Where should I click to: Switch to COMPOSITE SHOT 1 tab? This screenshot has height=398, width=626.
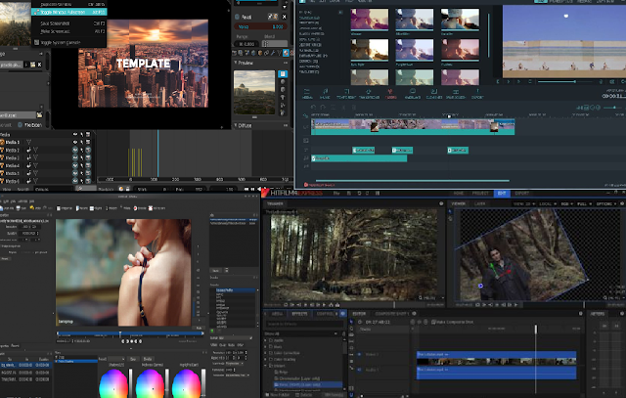point(392,314)
